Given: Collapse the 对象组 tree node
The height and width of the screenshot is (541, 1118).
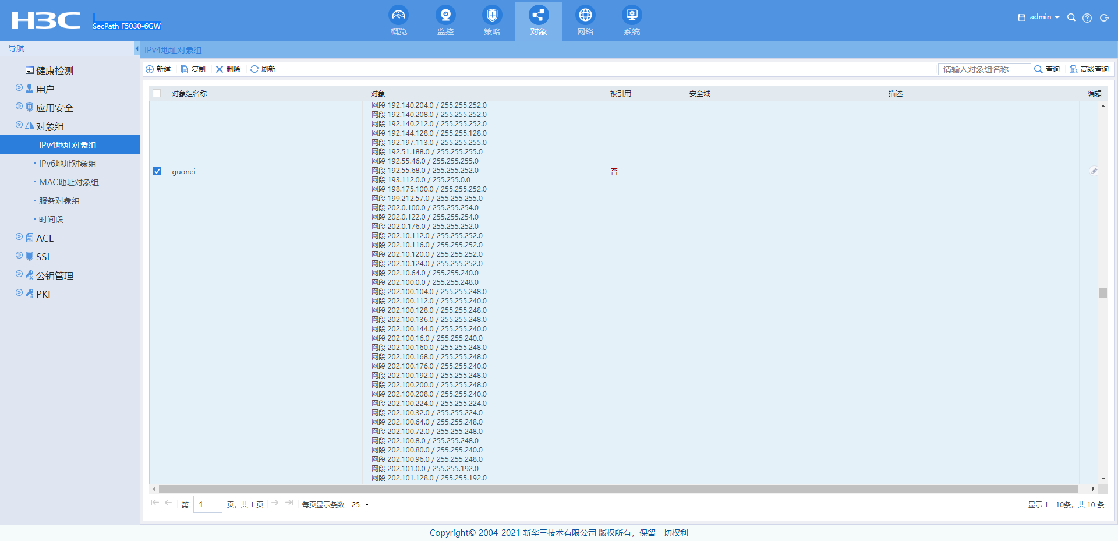Looking at the screenshot, I should pyautogui.click(x=19, y=125).
